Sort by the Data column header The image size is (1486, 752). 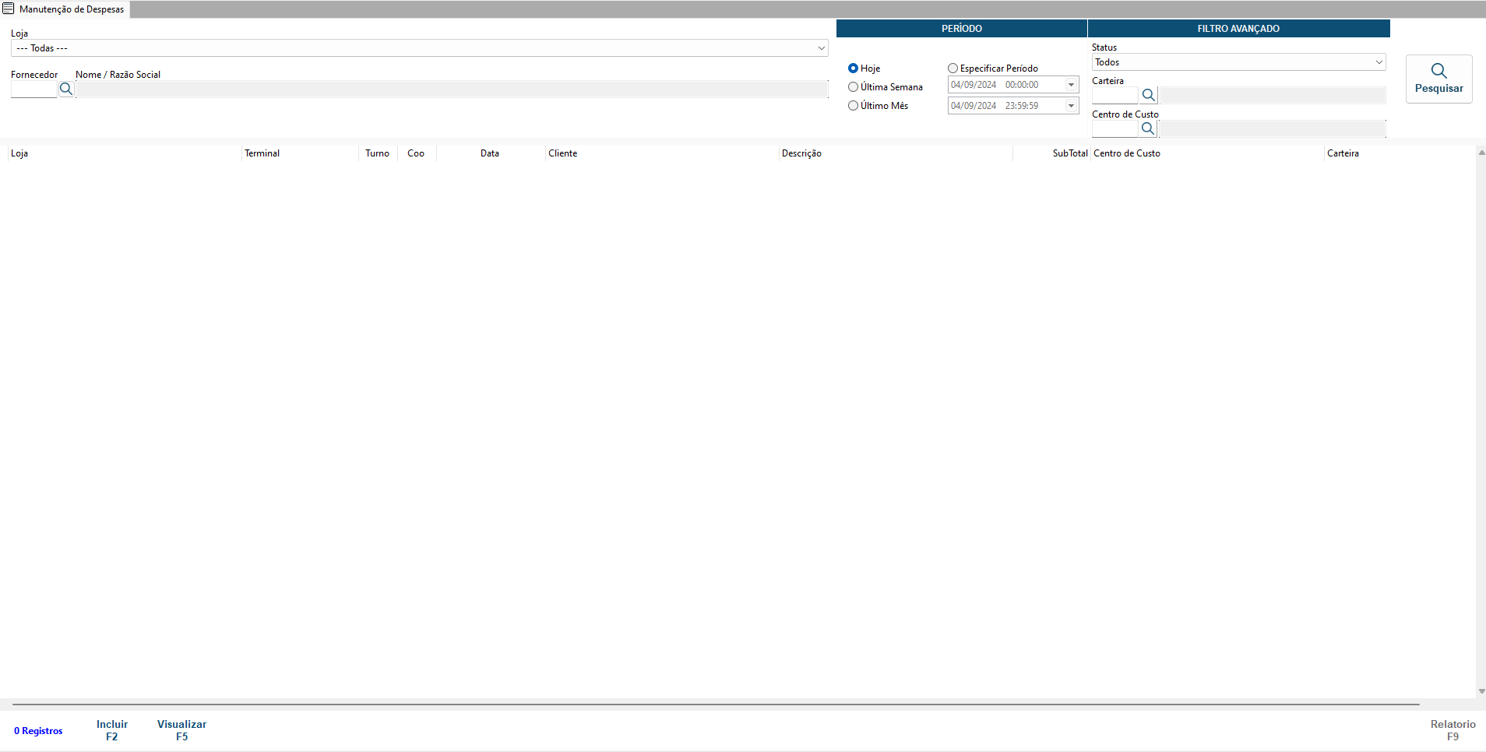[491, 153]
